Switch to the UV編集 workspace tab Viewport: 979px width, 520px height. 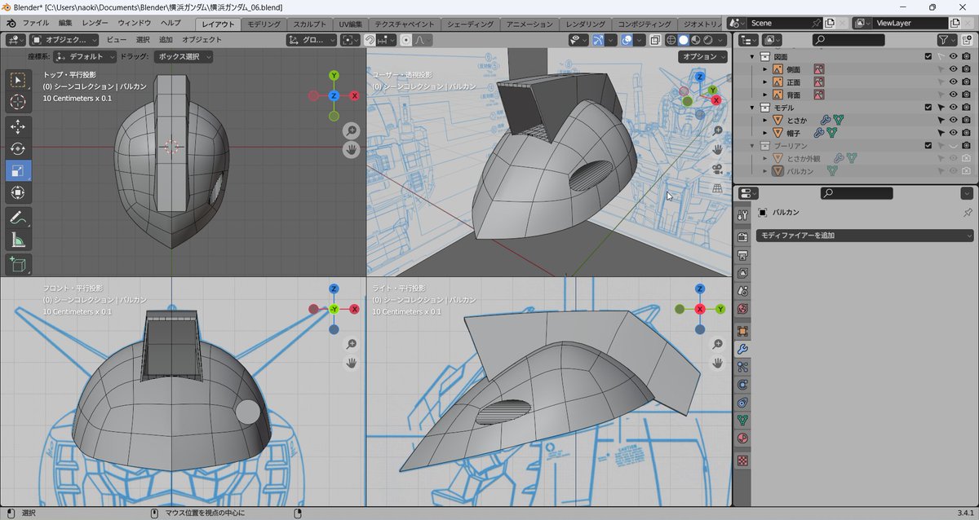[351, 24]
